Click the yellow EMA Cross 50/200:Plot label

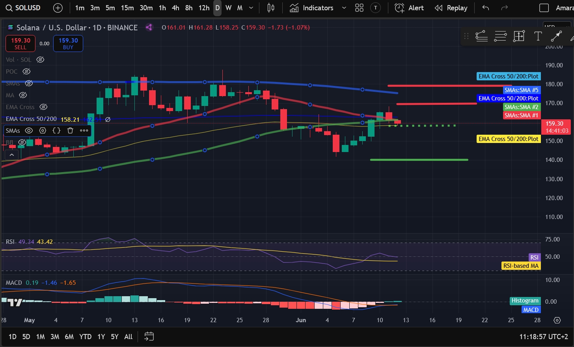pos(508,139)
